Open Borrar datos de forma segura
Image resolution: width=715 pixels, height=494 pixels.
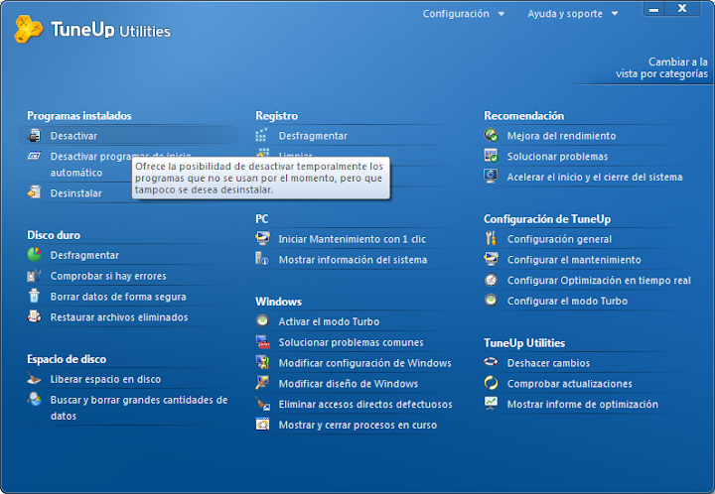[118, 297]
